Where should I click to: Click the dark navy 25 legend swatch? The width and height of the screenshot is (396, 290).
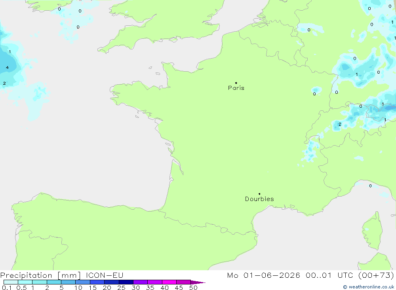tap(126, 282)
